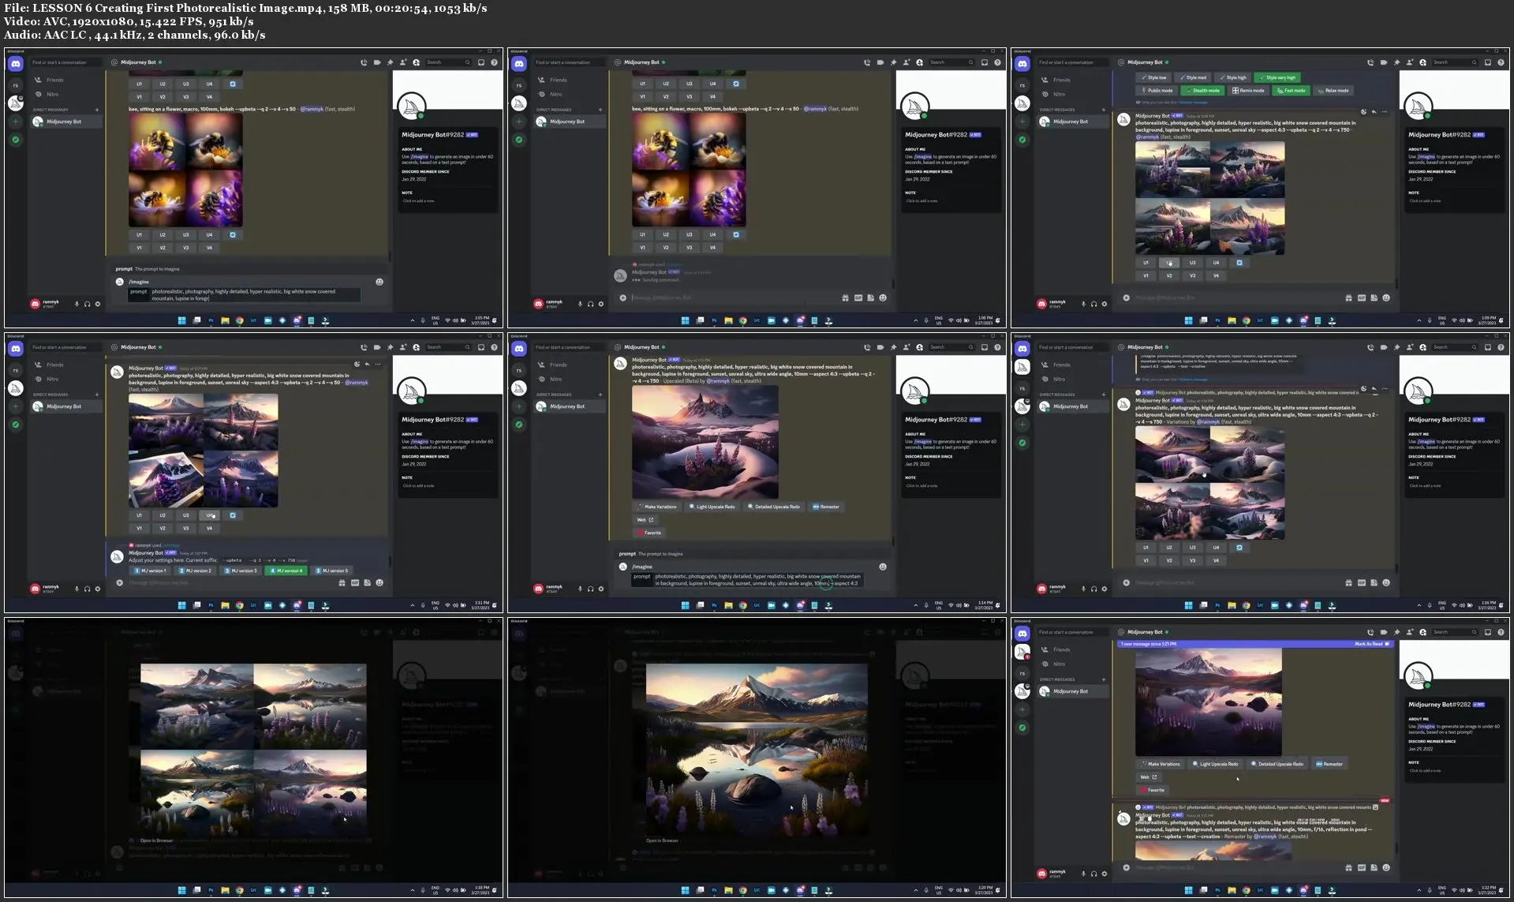Open Windows Start in the MJ version frame
This screenshot has width=1514, height=902.
pyautogui.click(x=182, y=605)
